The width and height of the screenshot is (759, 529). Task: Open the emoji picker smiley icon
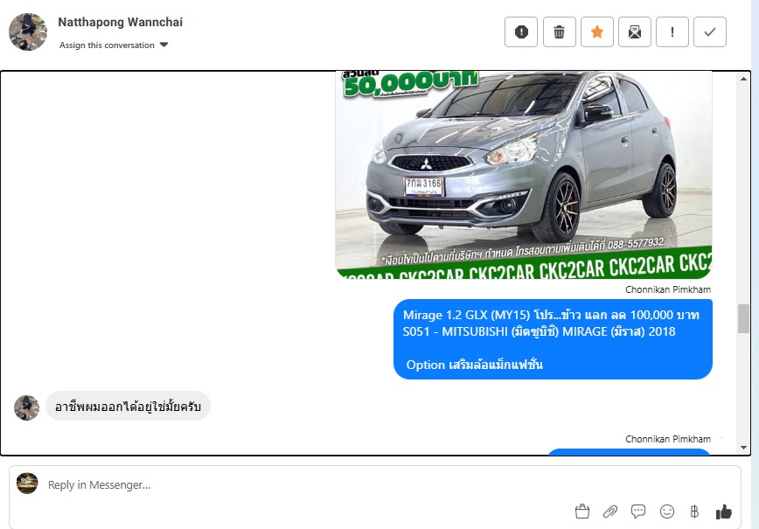(667, 512)
